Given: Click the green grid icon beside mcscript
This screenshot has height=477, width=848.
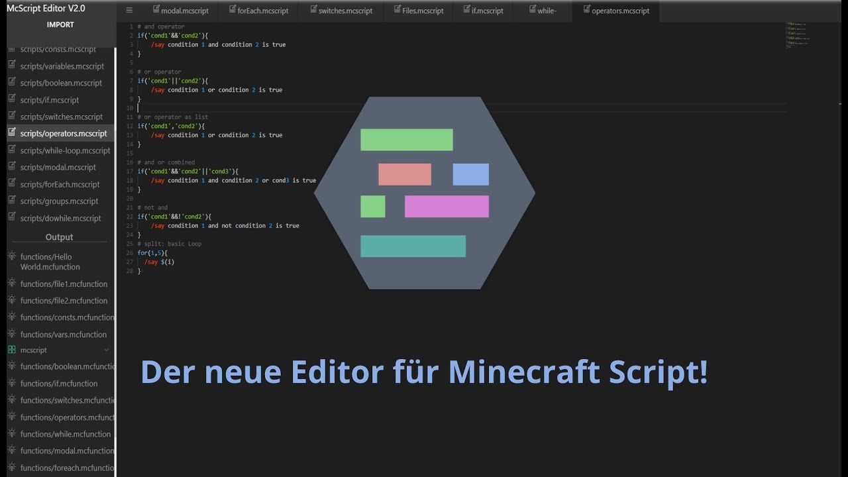Looking at the screenshot, I should [x=11, y=349].
